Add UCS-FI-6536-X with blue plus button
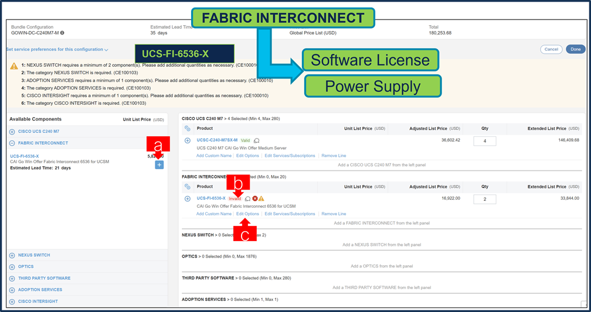This screenshot has width=591, height=312. [159, 165]
